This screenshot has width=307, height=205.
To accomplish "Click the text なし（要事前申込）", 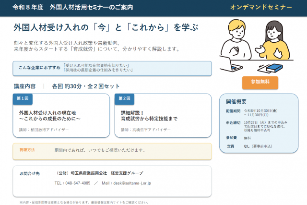I will click(x=258, y=146).
